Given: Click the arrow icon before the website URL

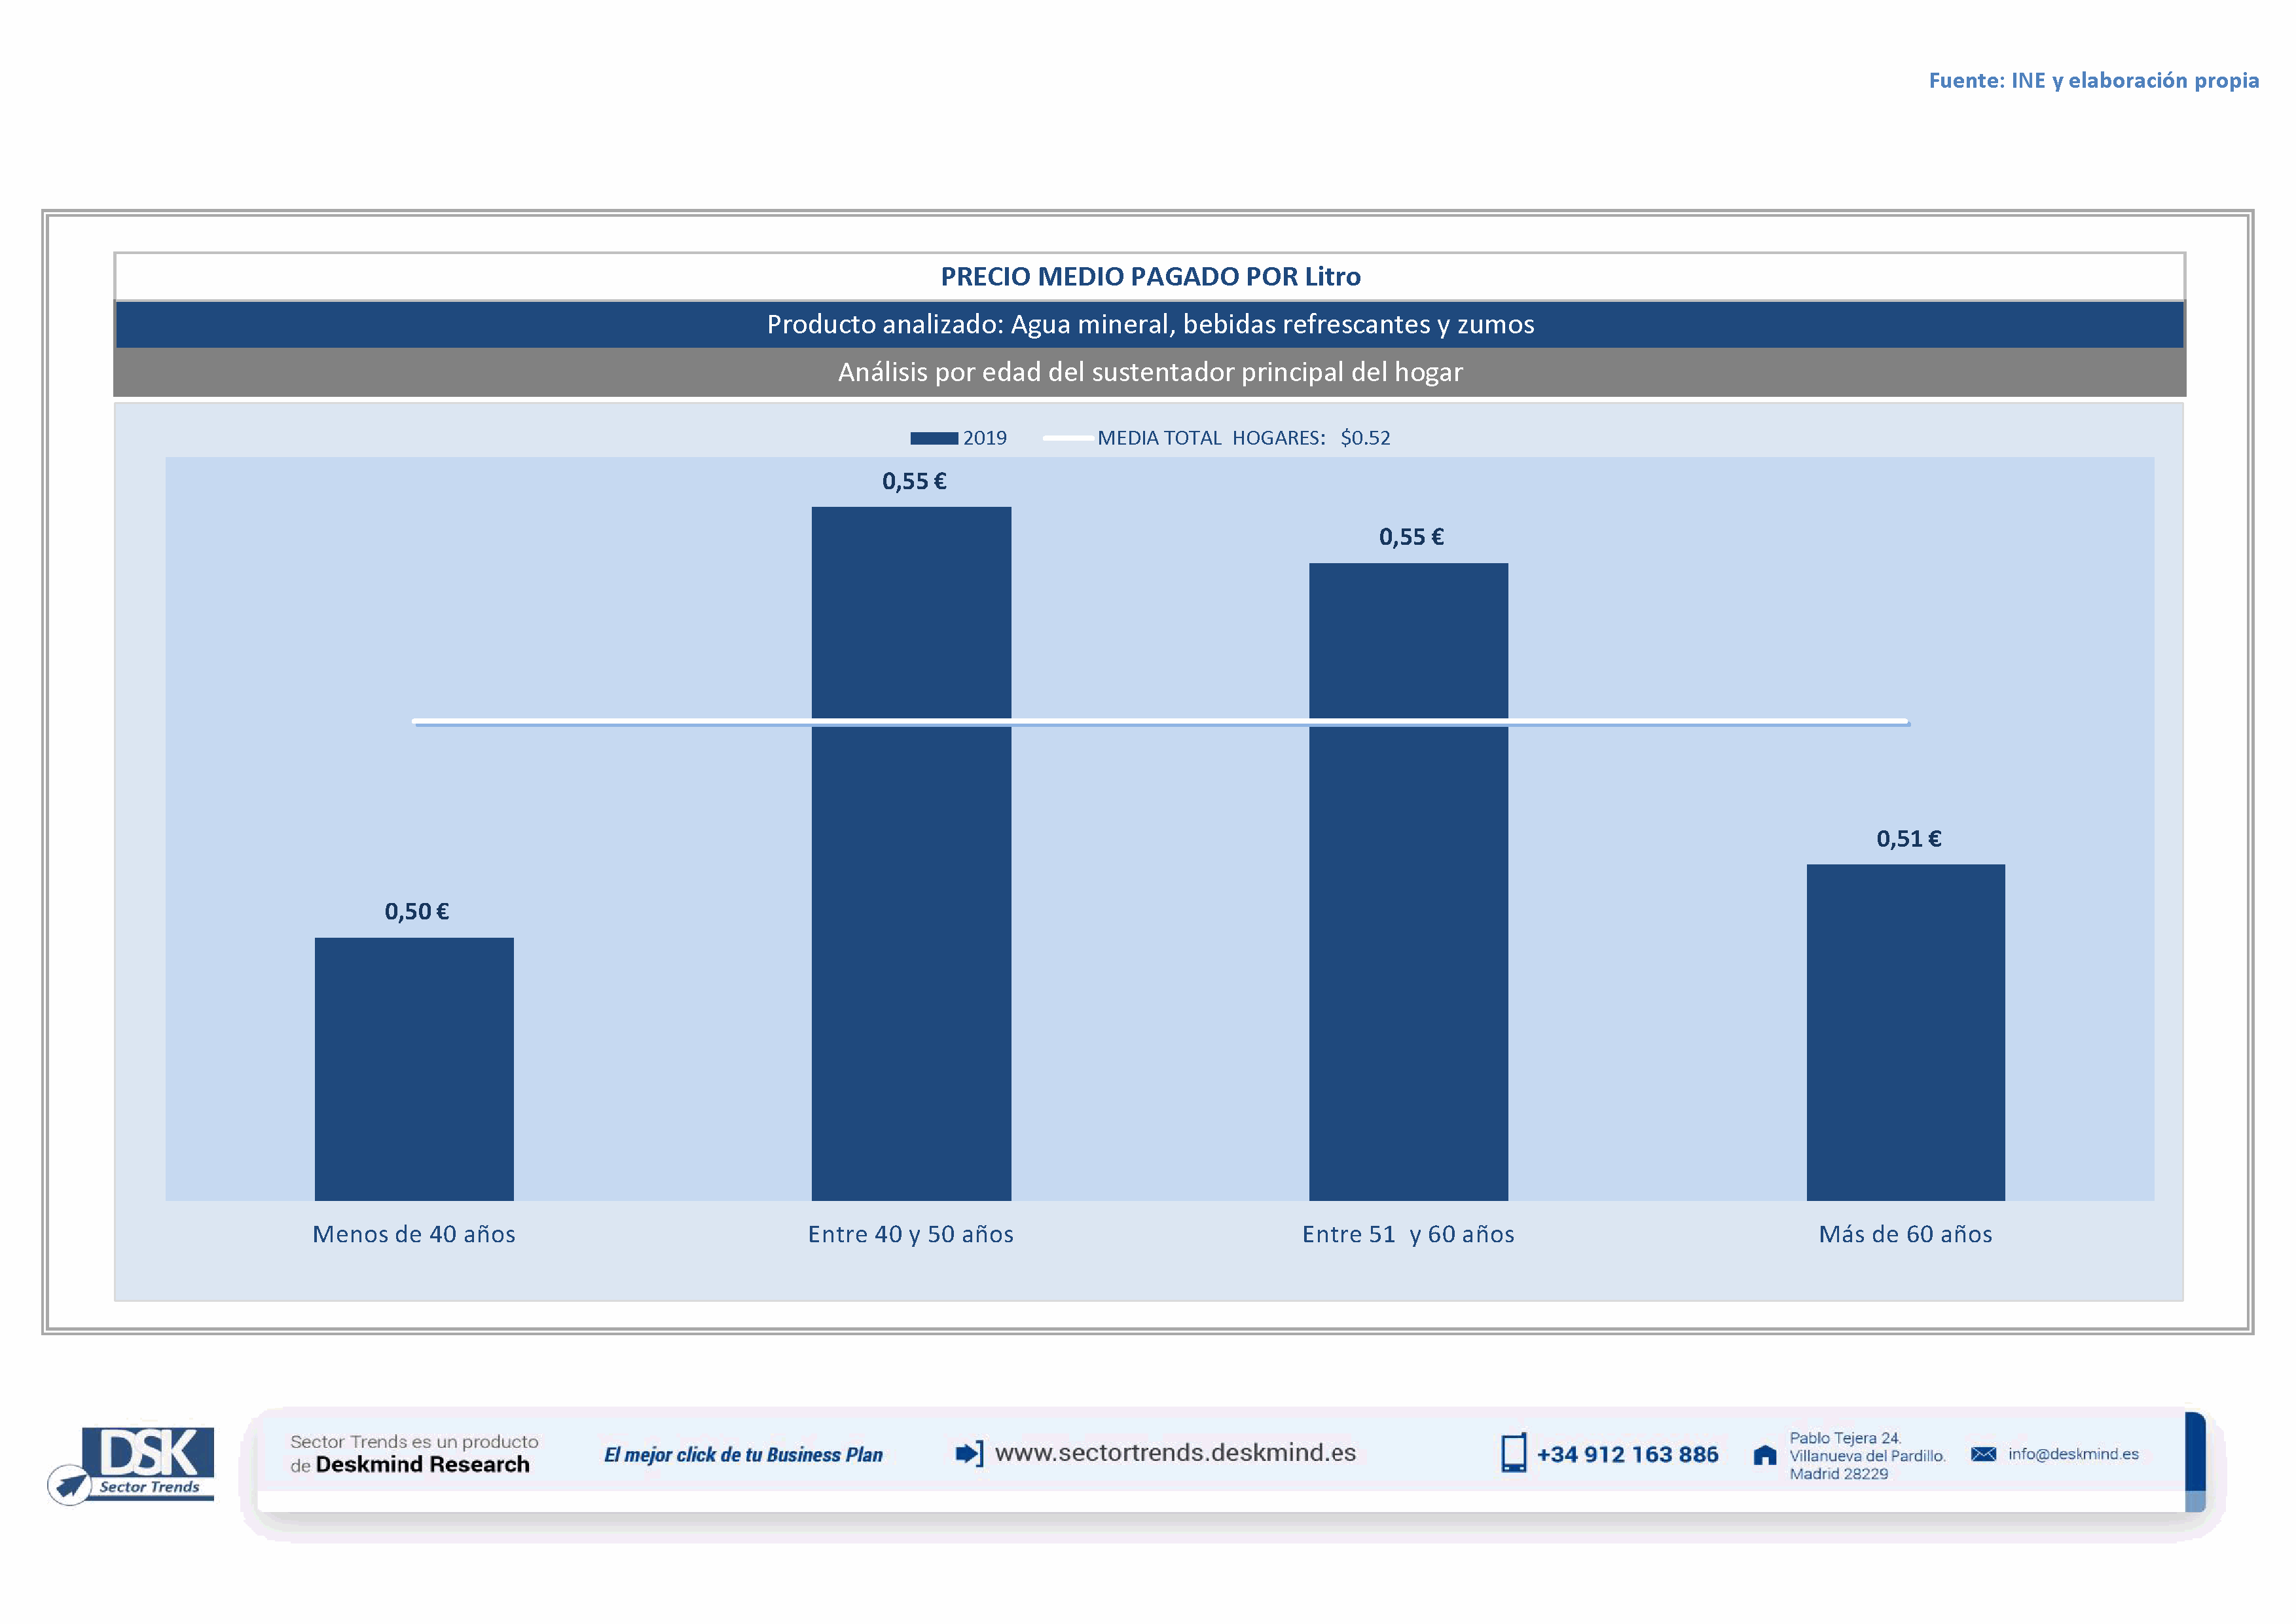Looking at the screenshot, I should pos(969,1453).
